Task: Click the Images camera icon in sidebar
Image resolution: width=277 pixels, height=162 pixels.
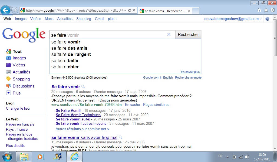Action: pos(8,58)
